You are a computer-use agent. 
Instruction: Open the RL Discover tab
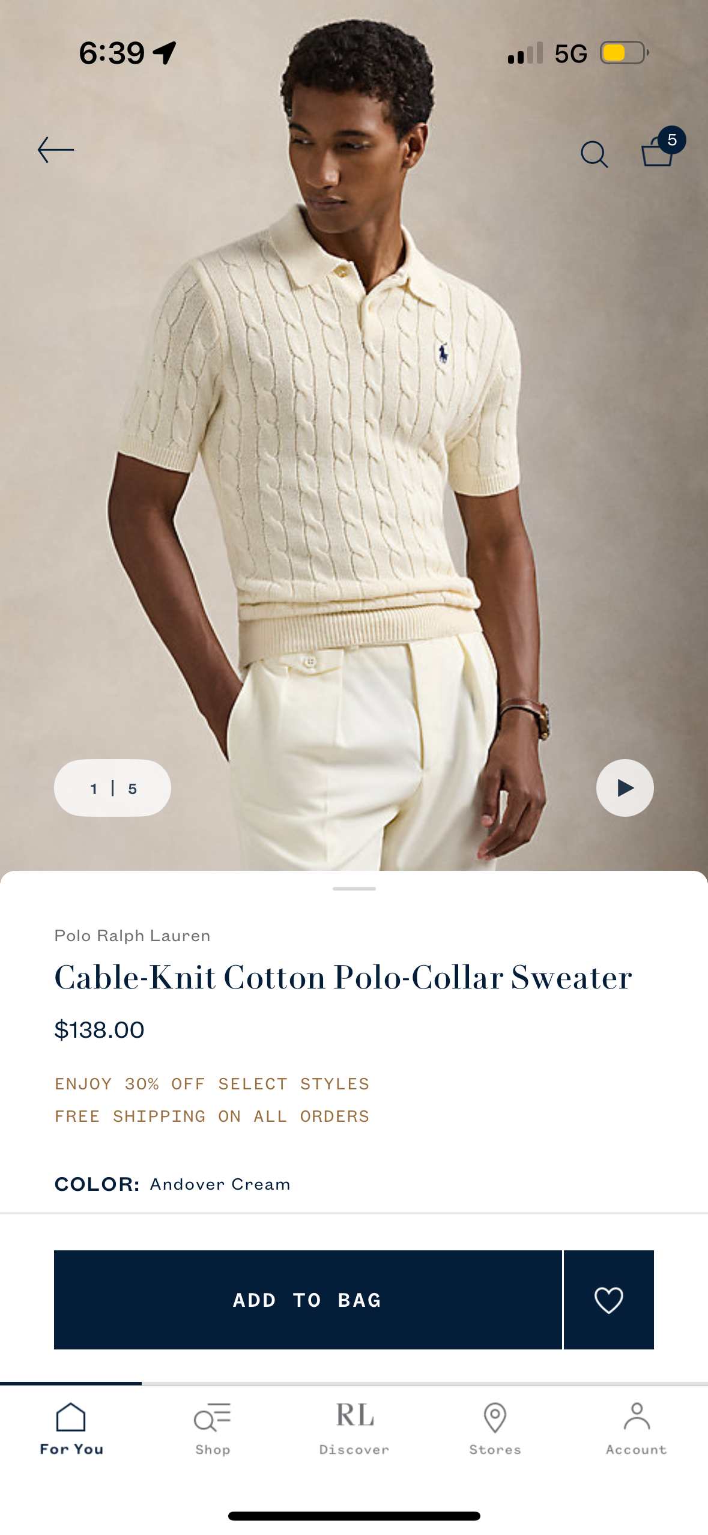pyautogui.click(x=354, y=1429)
